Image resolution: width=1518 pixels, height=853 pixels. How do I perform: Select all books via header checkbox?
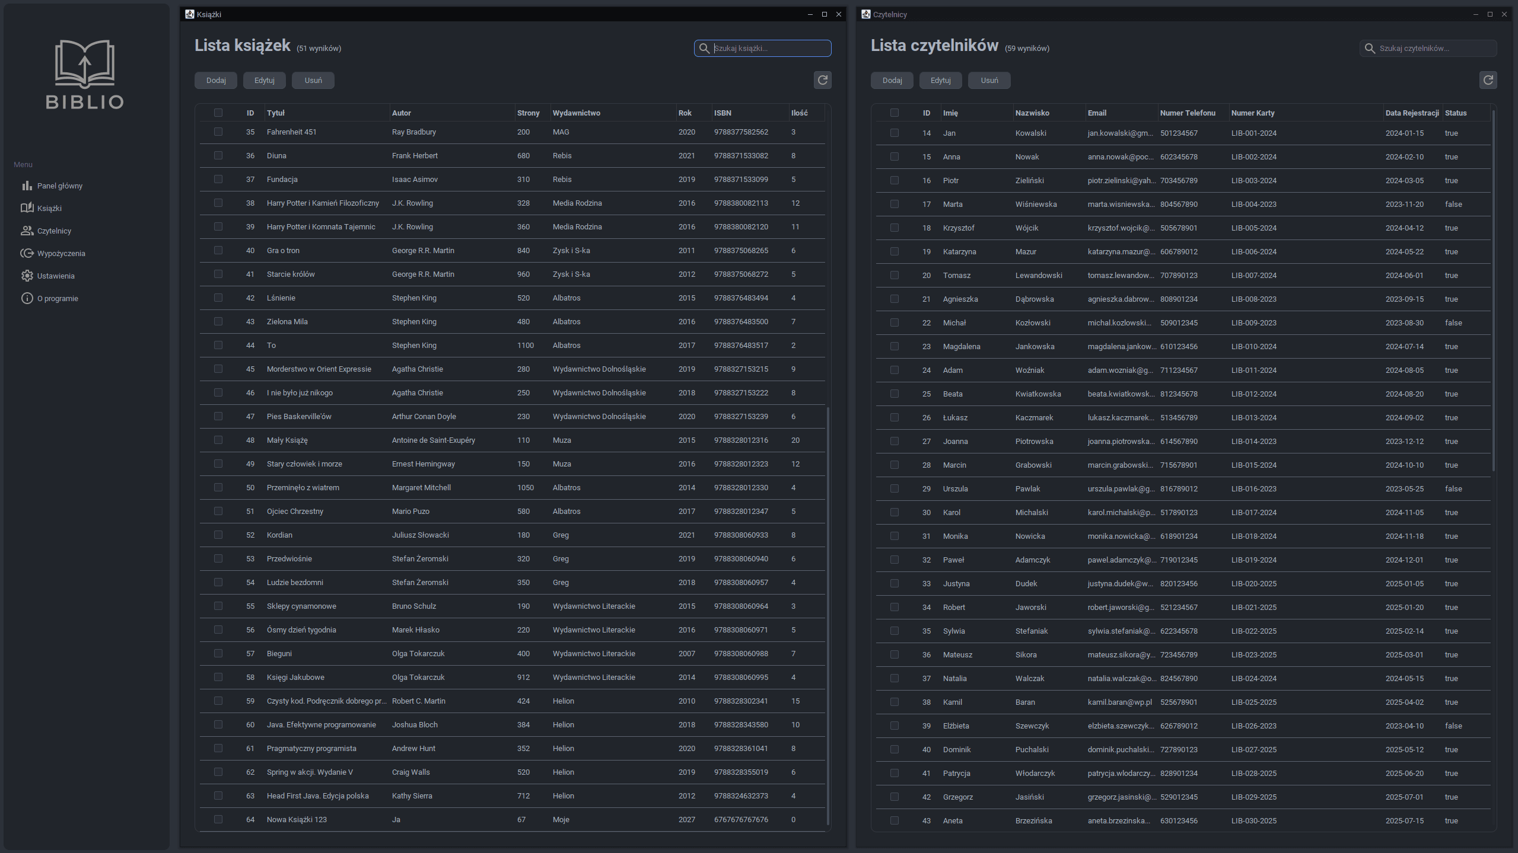click(218, 113)
